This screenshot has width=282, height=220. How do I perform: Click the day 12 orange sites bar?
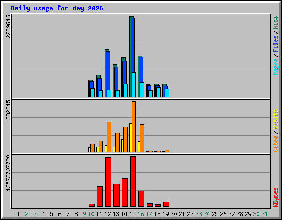(109, 137)
